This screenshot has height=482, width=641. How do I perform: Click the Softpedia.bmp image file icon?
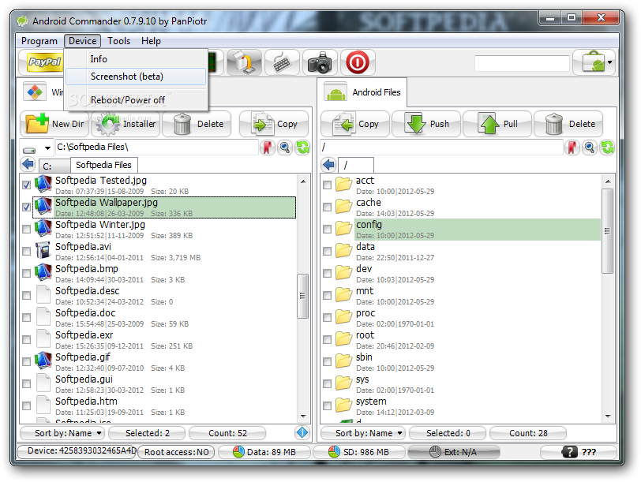[43, 272]
